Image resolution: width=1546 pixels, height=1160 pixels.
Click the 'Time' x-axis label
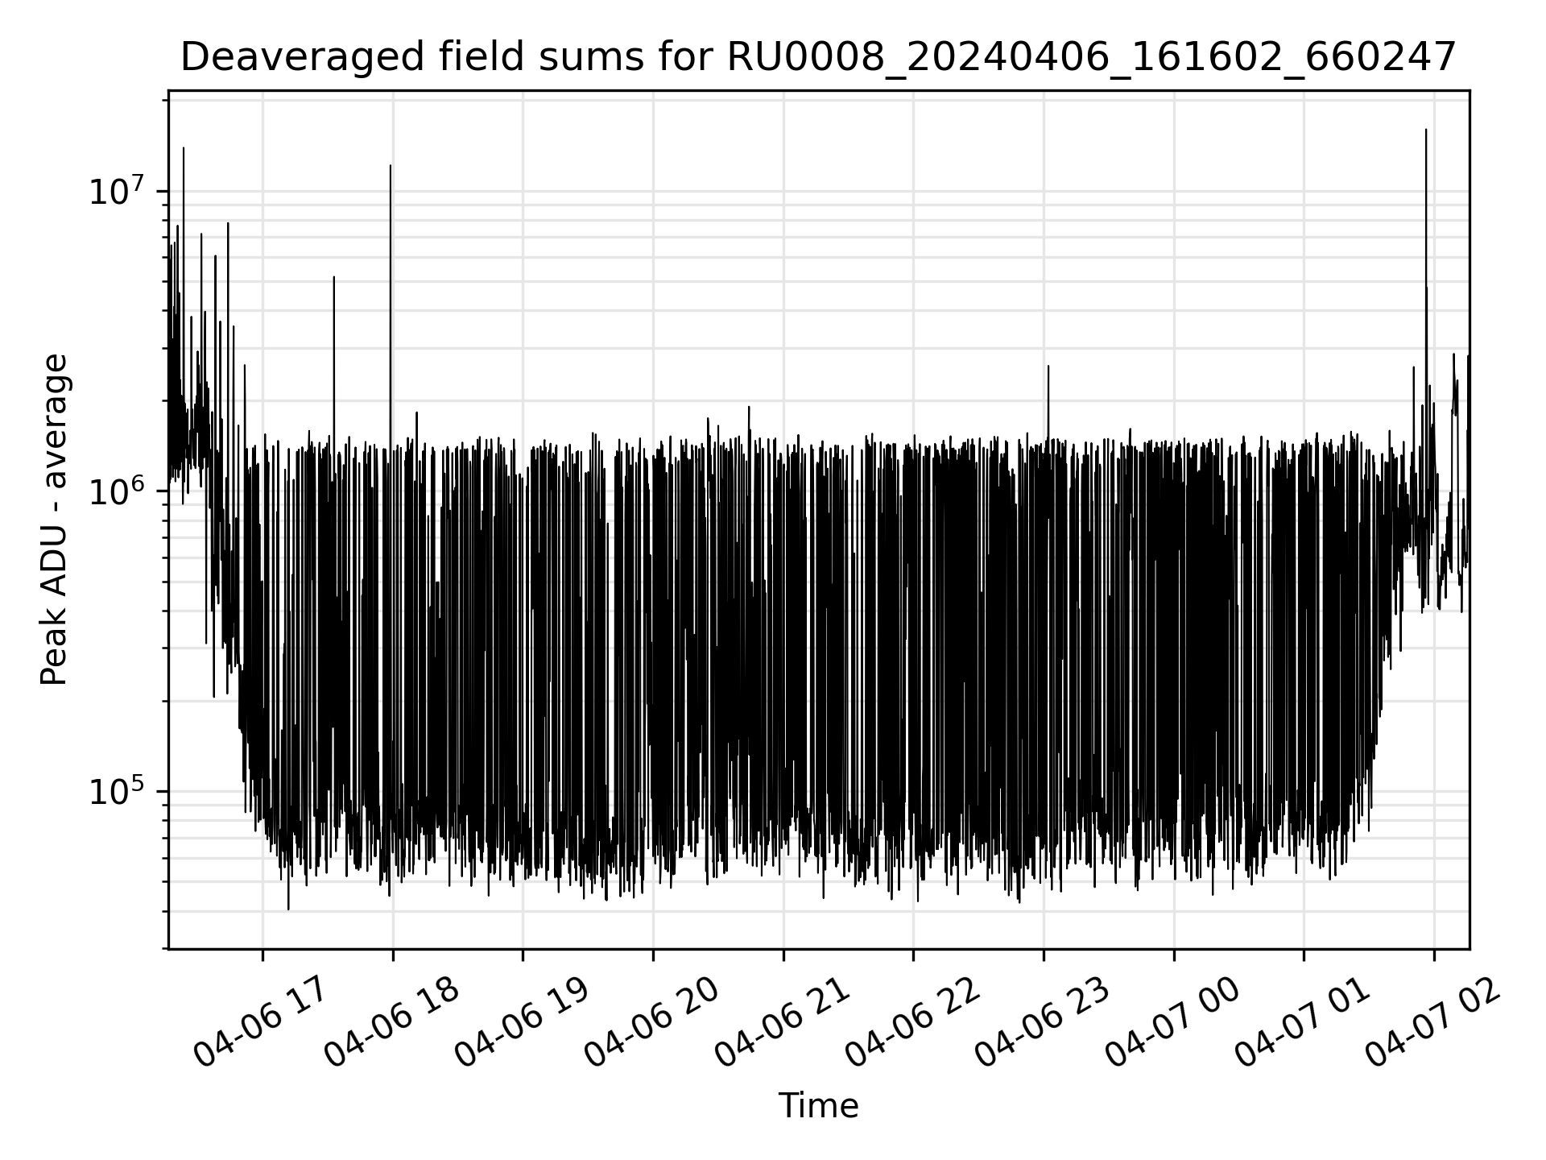(818, 1106)
